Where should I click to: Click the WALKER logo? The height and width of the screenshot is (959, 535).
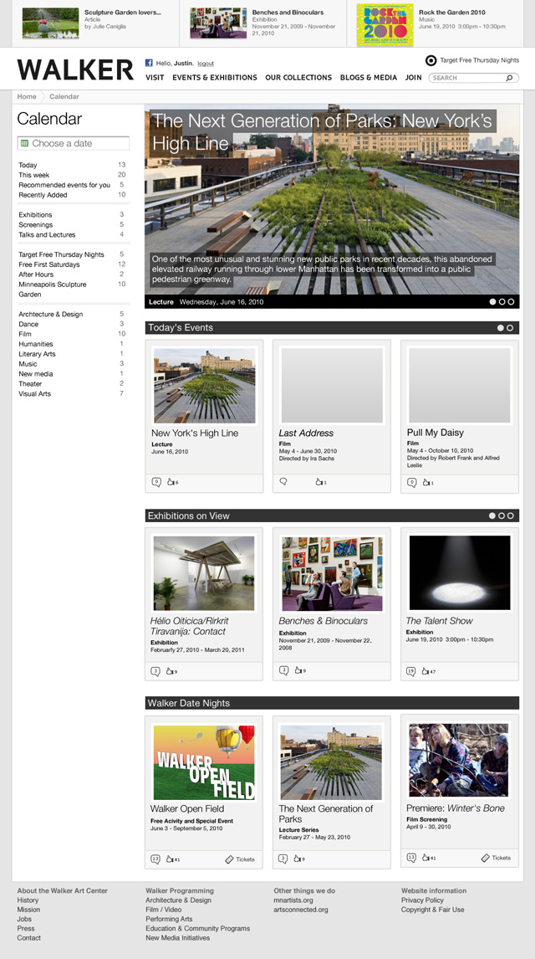[75, 69]
